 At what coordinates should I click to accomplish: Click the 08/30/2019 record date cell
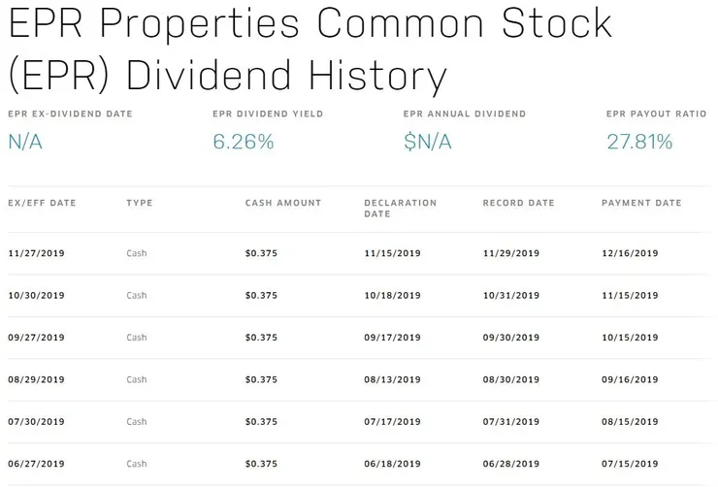510,380
